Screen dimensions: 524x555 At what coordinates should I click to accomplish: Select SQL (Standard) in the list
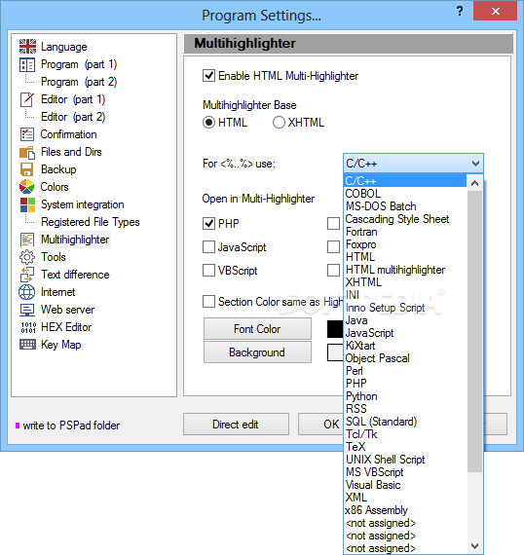(x=405, y=422)
